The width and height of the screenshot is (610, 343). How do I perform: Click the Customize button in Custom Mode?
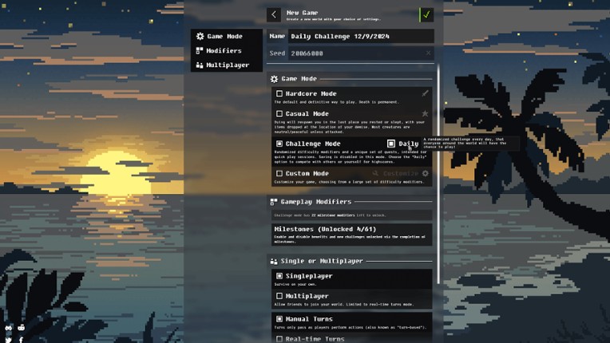399,173
